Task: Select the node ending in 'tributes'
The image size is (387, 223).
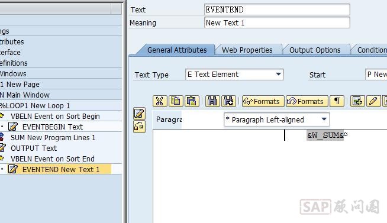Action: 12,42
